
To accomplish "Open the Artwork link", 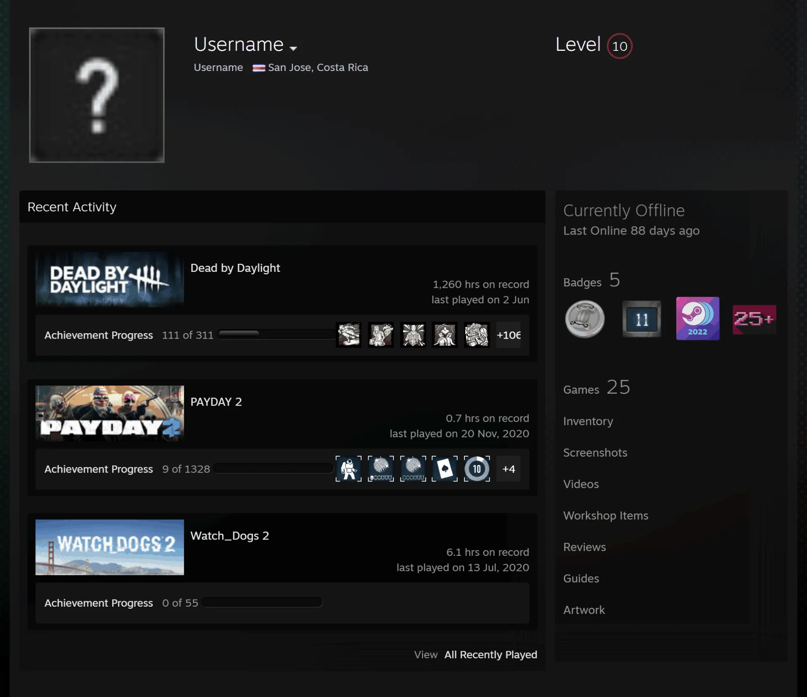I will tap(584, 610).
